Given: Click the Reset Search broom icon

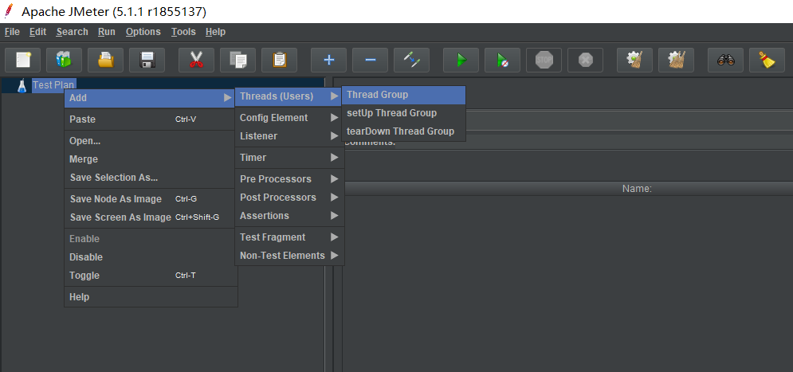Looking at the screenshot, I should (x=767, y=61).
